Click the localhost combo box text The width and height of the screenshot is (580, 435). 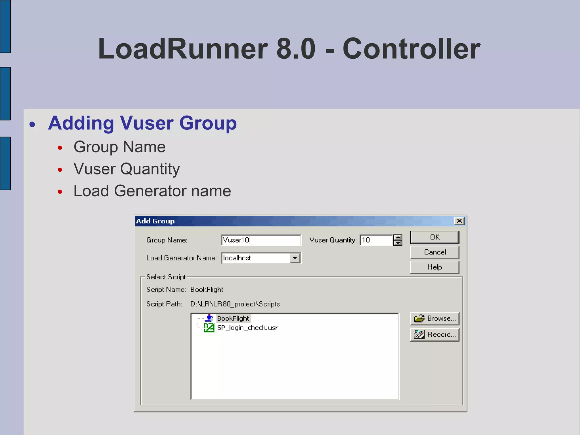click(x=237, y=258)
